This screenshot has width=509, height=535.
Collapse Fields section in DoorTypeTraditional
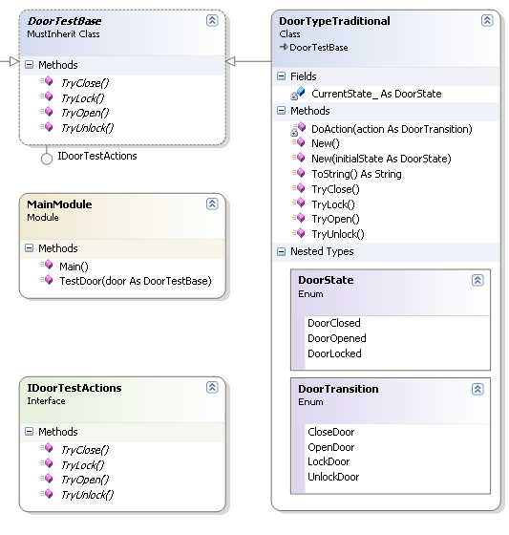281,76
